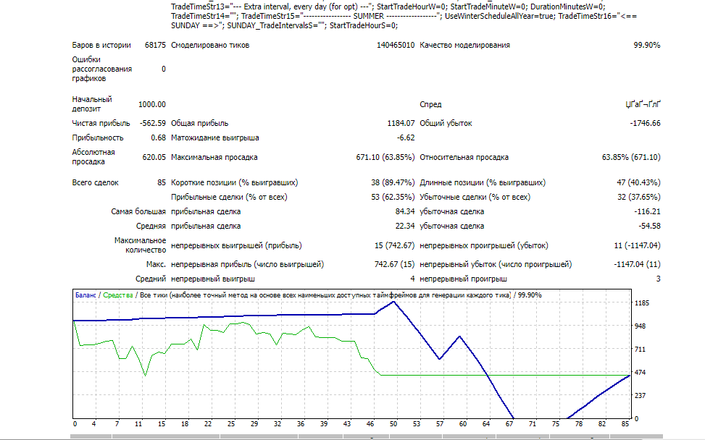The width and height of the screenshot is (705, 440).
Task: Click the 'Качество моделирования' label
Action: point(464,46)
